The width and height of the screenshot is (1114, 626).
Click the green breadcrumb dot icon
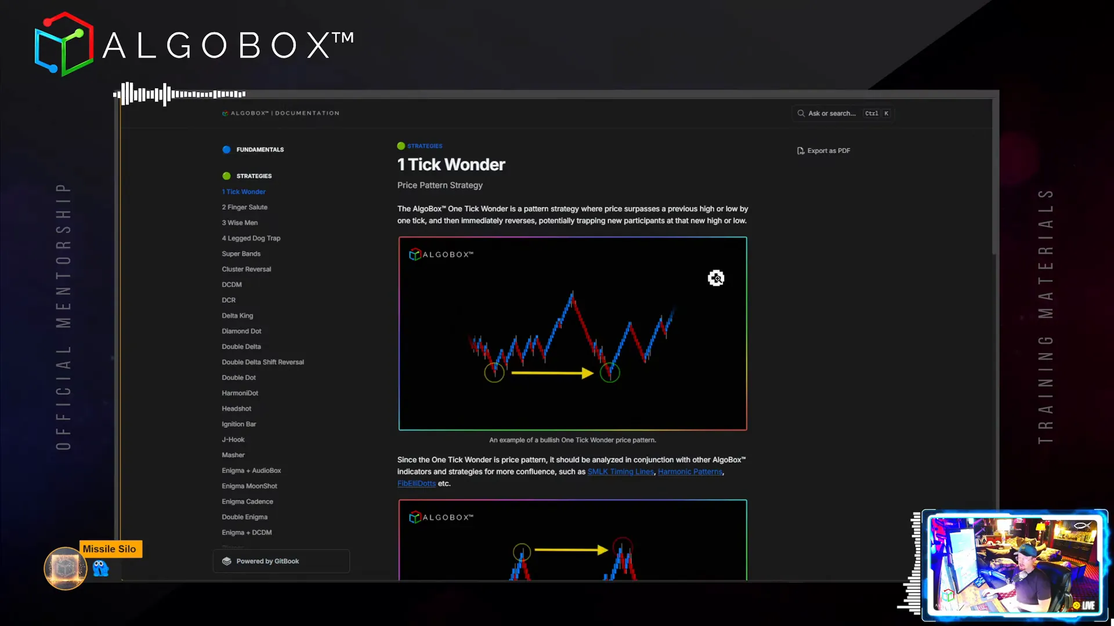click(x=401, y=146)
